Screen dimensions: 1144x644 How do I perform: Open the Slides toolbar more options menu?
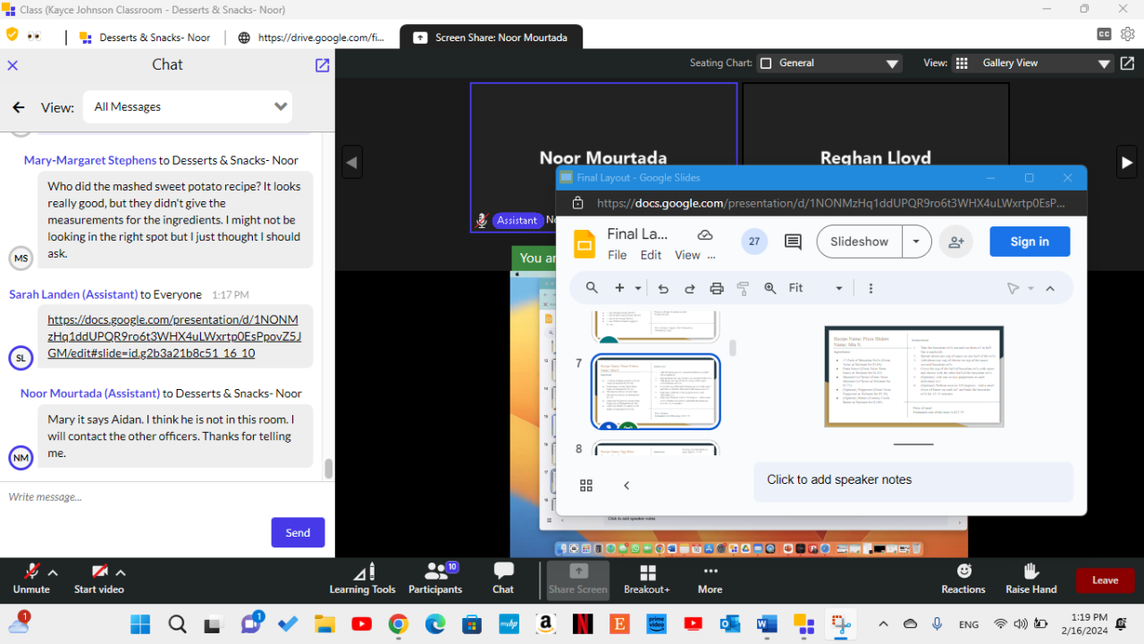(871, 288)
